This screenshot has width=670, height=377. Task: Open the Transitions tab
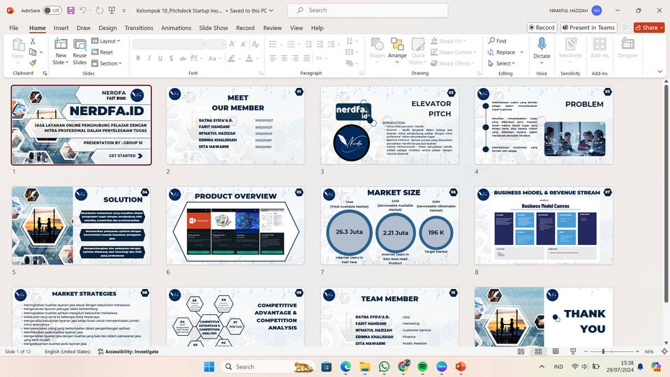pyautogui.click(x=139, y=28)
